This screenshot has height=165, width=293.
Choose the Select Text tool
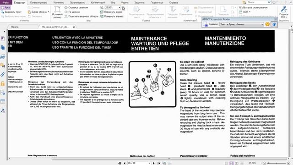[x=11, y=12]
